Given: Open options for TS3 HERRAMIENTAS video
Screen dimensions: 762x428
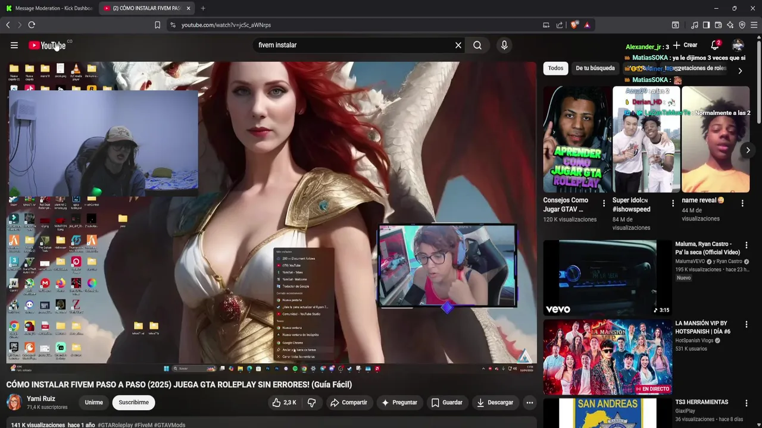Looking at the screenshot, I should [747, 404].
